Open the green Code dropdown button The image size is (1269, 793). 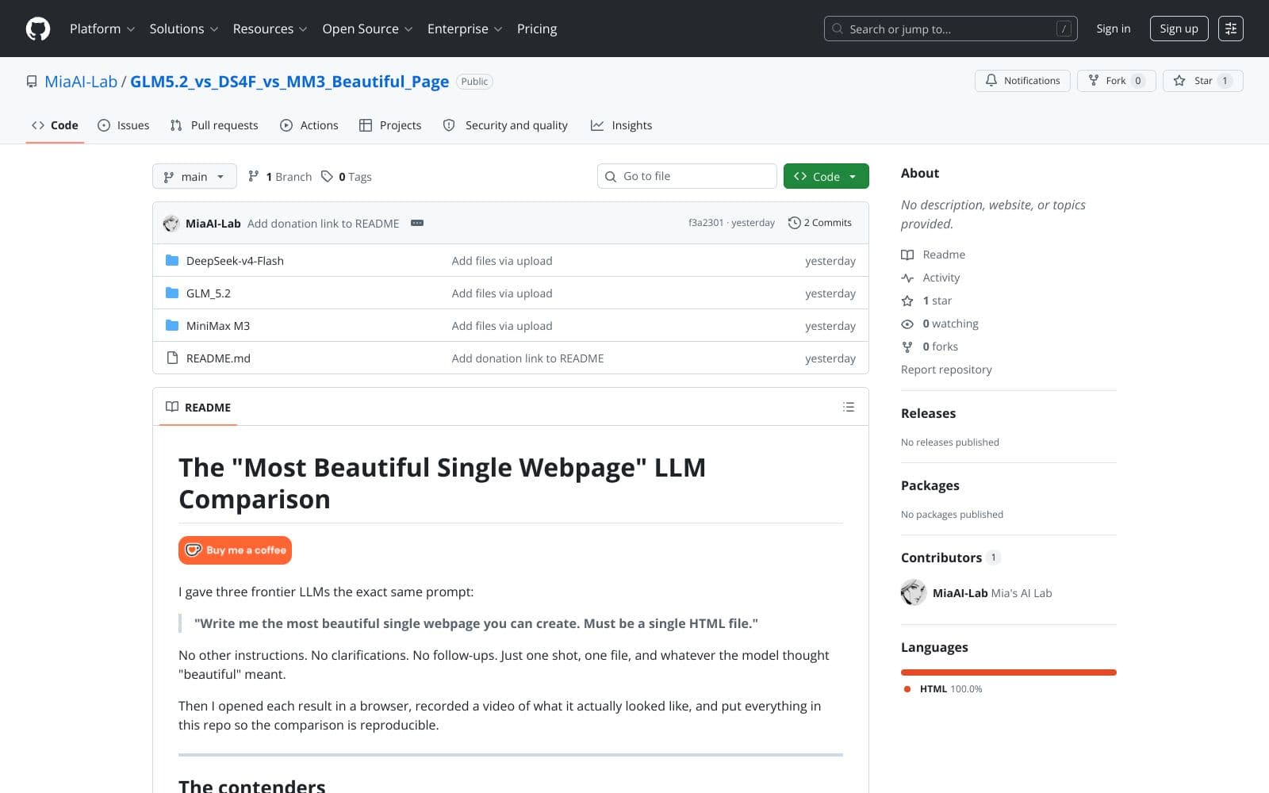826,176
